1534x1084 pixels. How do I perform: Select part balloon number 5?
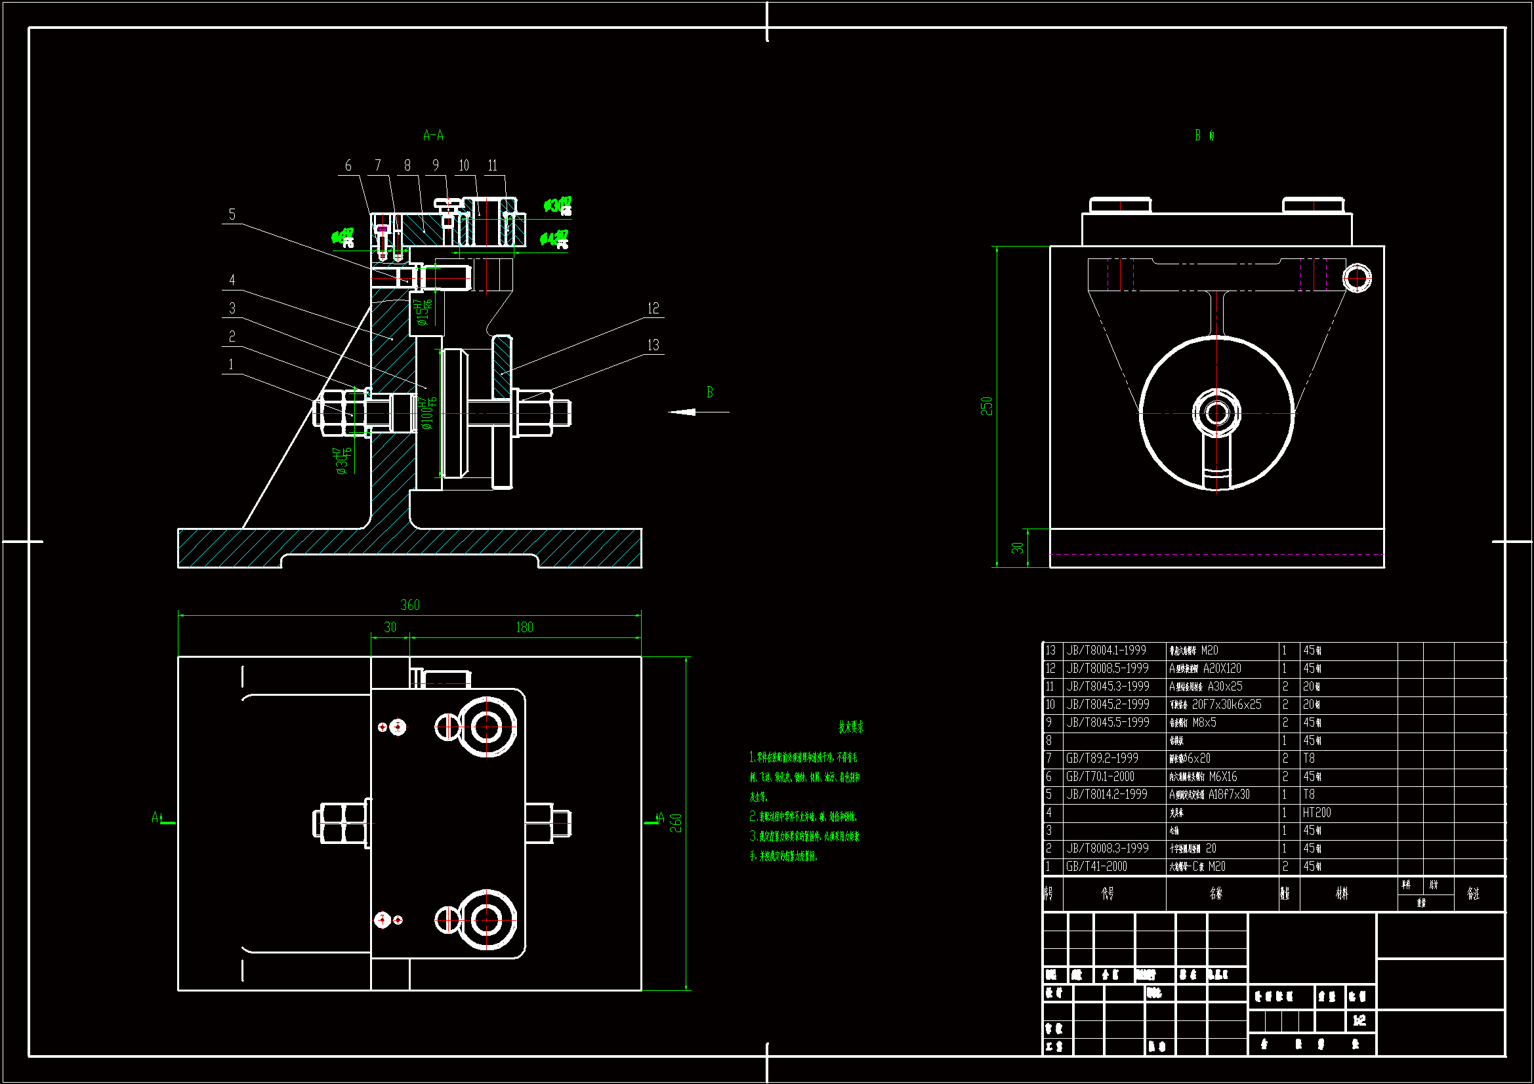(x=232, y=214)
